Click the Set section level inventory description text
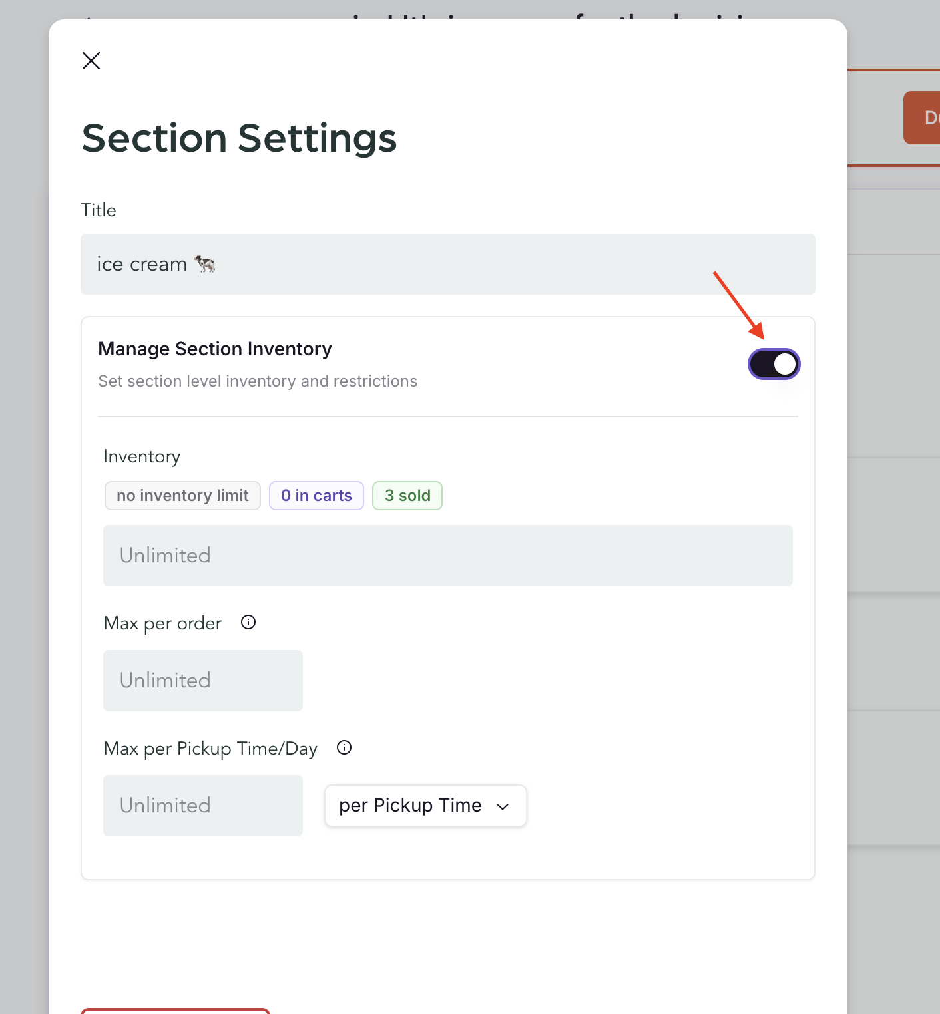This screenshot has width=940, height=1014. click(x=258, y=381)
